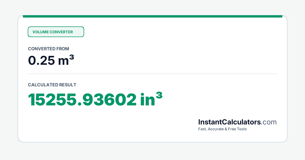The height and width of the screenshot is (160, 305).
Task: Click the green bar atop the card
Action: pos(152,16)
